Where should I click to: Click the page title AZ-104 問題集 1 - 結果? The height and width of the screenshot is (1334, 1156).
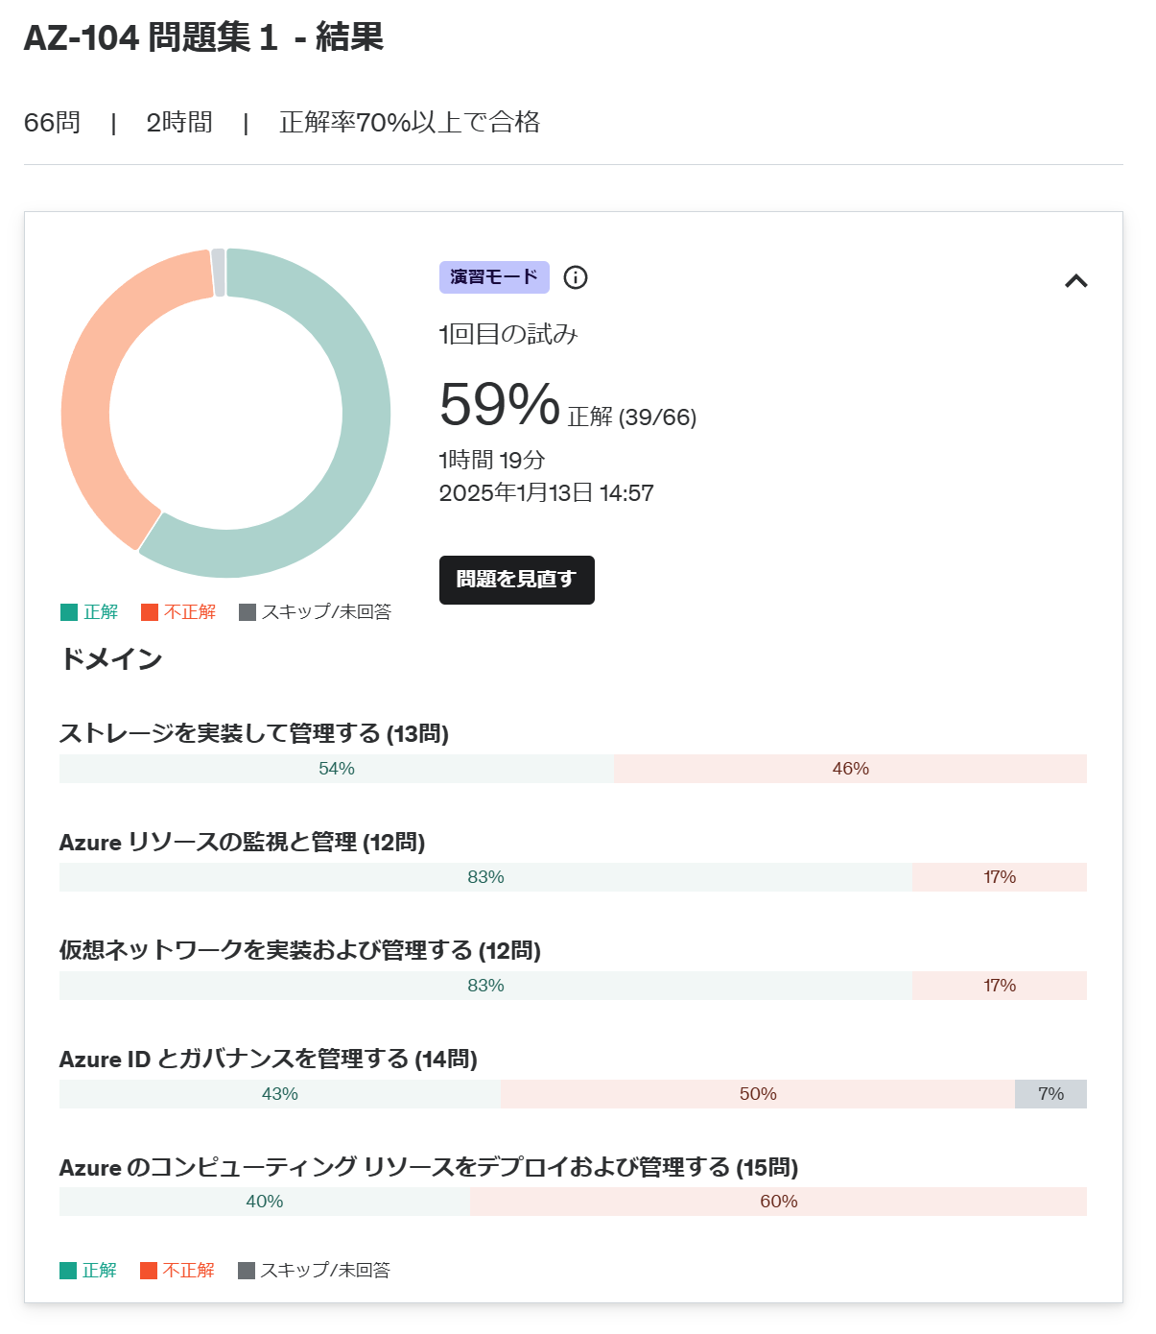pos(203,37)
